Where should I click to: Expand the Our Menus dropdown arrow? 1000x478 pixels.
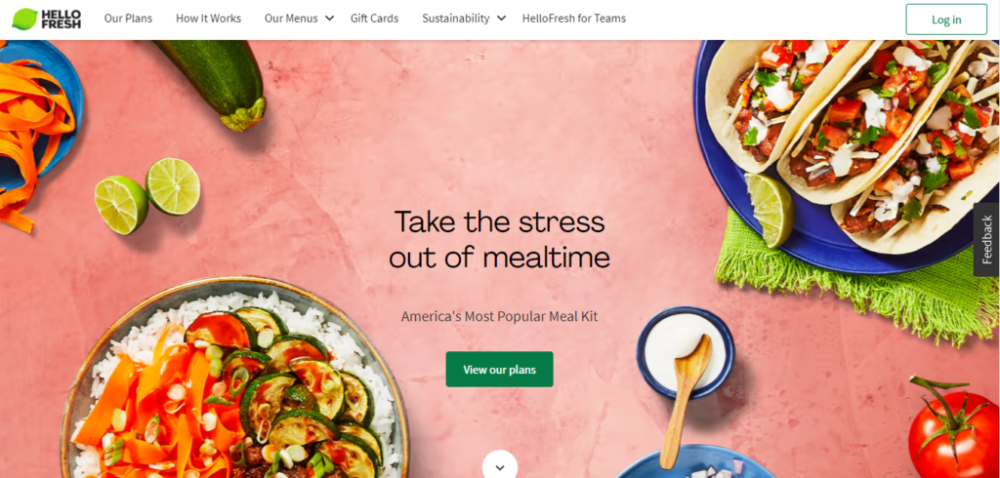click(329, 19)
